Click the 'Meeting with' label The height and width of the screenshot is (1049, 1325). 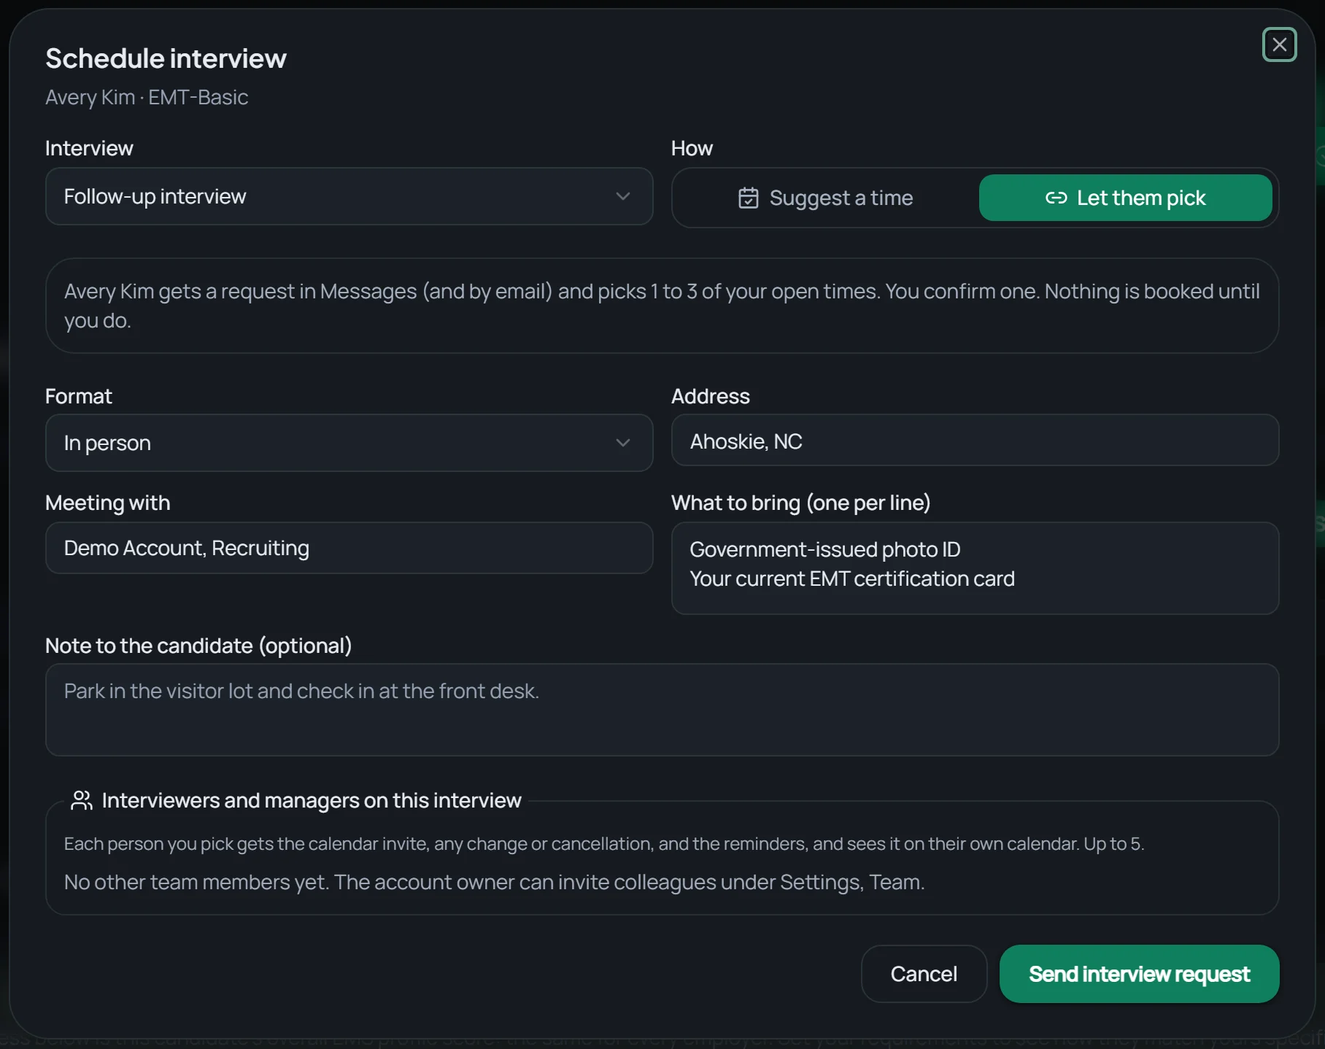pyautogui.click(x=108, y=503)
